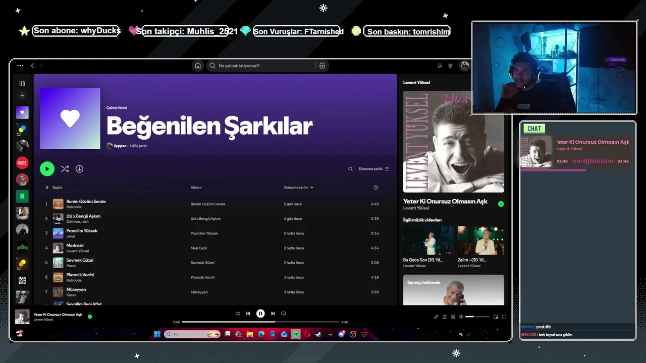Open the profile avatar menu

(x=464, y=66)
